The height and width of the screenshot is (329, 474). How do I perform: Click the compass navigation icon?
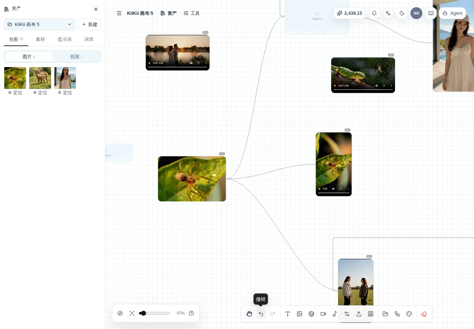120,313
